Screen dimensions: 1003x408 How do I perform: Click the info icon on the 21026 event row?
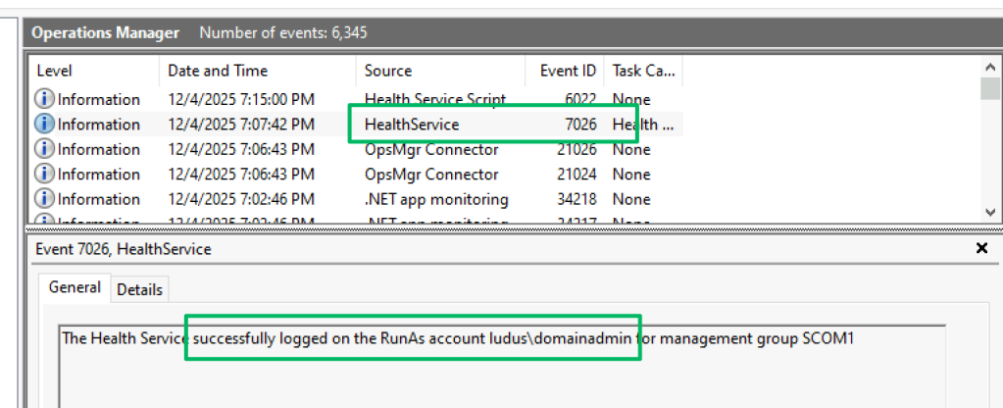coord(45,149)
